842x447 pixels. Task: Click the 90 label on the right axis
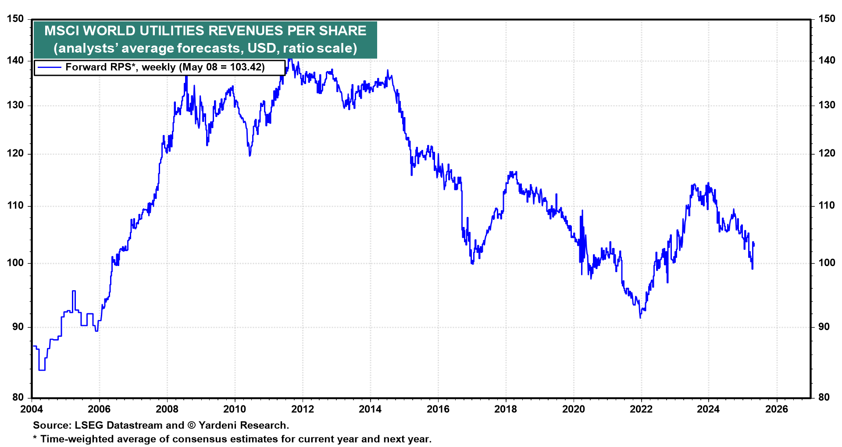pos(824,327)
